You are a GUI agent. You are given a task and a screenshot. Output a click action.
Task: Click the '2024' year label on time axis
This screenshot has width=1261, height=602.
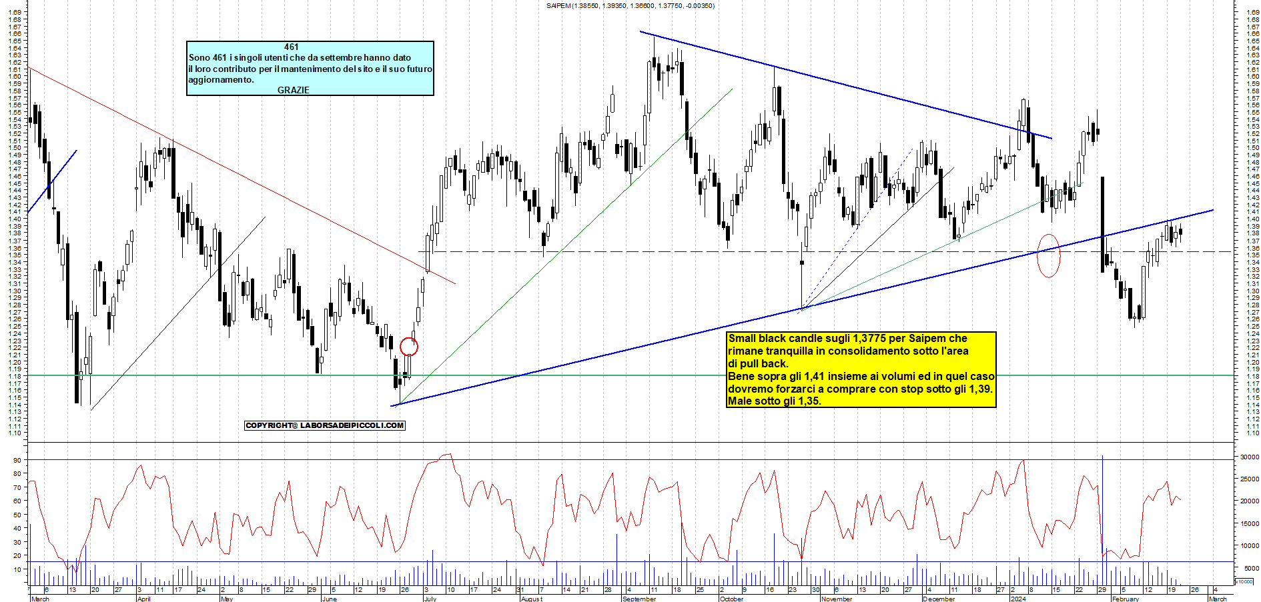[x=1017, y=599]
